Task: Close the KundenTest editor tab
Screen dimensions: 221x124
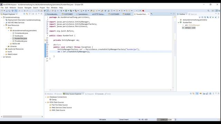Action: click(x=148, y=14)
